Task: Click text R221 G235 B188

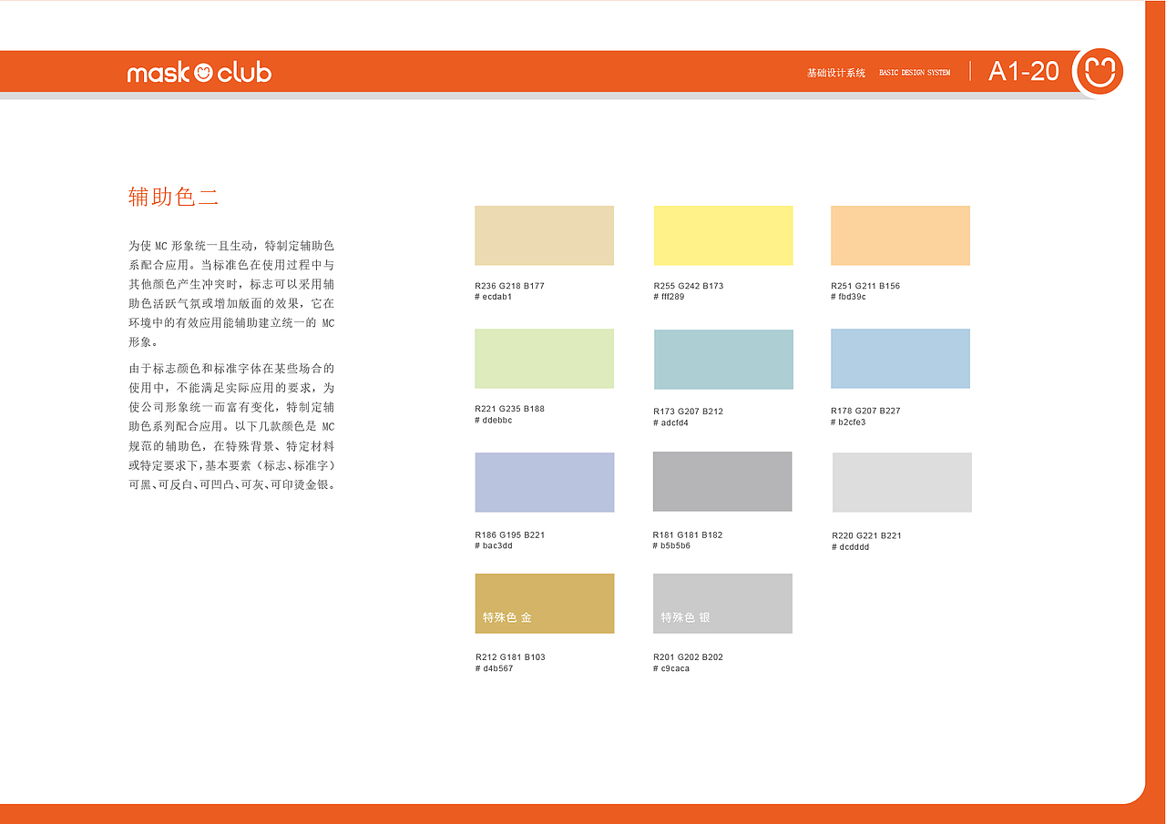Action: tap(510, 409)
